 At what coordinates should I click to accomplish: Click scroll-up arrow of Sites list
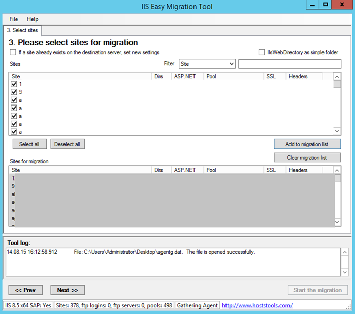(x=337, y=77)
